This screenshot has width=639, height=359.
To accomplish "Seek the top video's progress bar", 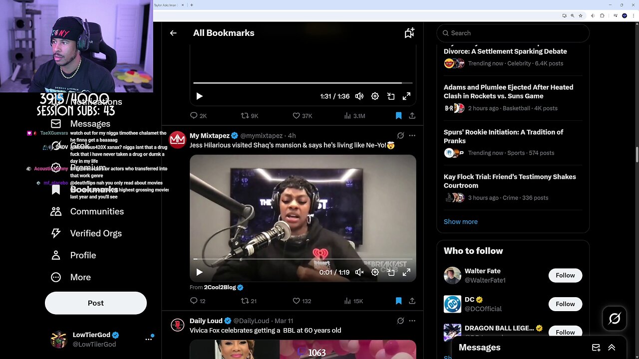I will (x=303, y=83).
